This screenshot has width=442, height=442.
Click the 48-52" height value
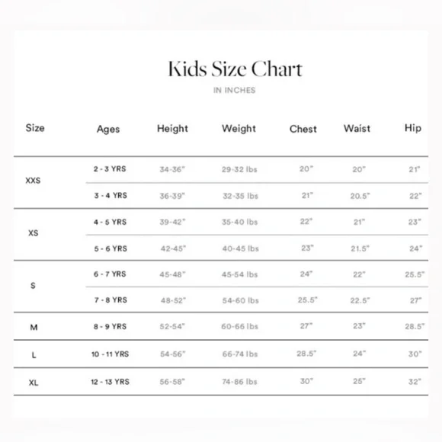coord(173,300)
